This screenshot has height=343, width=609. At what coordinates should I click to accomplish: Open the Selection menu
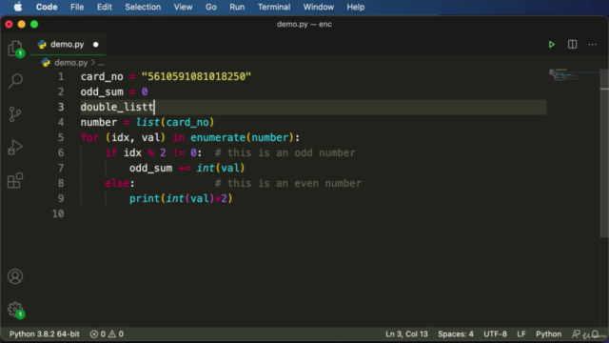[143, 7]
